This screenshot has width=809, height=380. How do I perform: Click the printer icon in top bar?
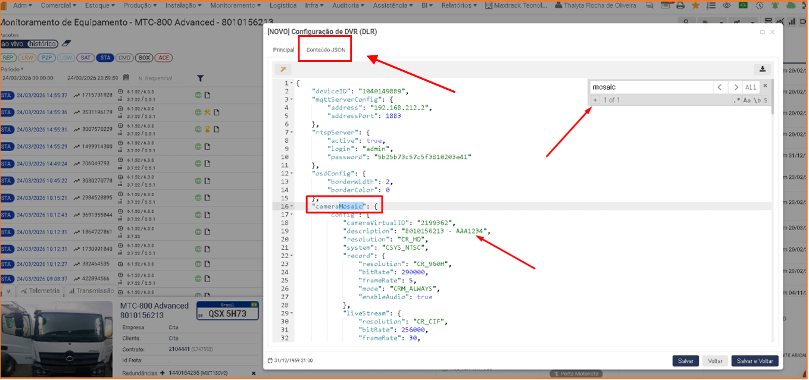click(x=680, y=5)
